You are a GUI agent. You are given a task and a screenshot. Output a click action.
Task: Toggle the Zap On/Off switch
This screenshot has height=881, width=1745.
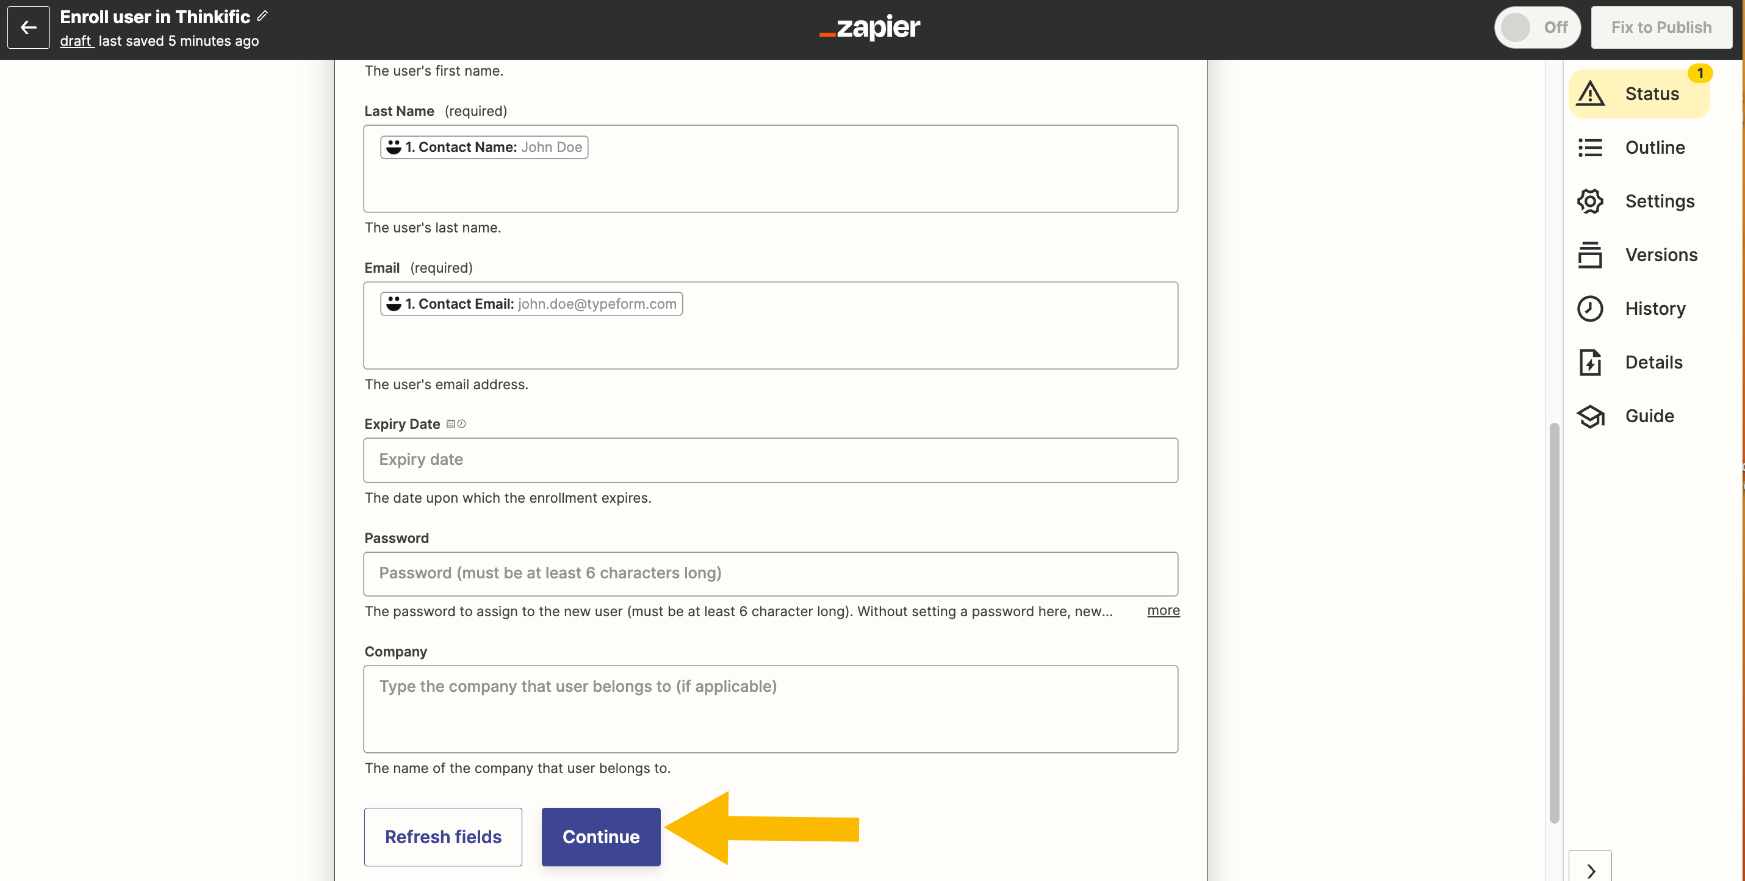click(1537, 27)
